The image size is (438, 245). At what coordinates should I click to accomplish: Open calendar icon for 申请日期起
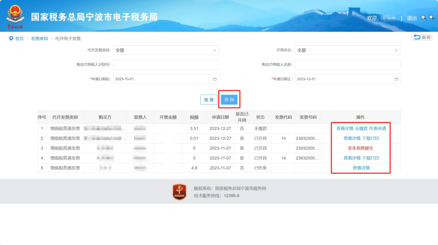(x=215, y=79)
